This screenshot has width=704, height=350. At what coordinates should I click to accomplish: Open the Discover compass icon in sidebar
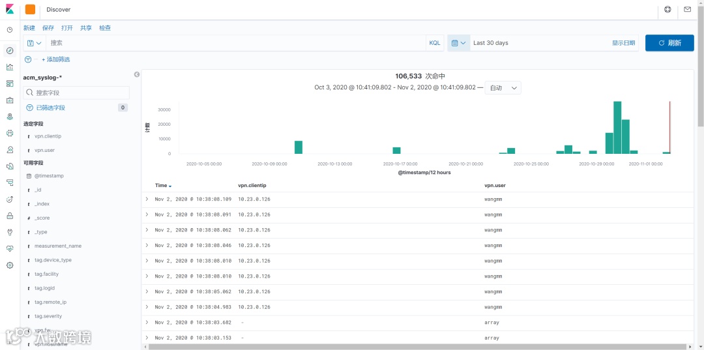pyautogui.click(x=10, y=50)
